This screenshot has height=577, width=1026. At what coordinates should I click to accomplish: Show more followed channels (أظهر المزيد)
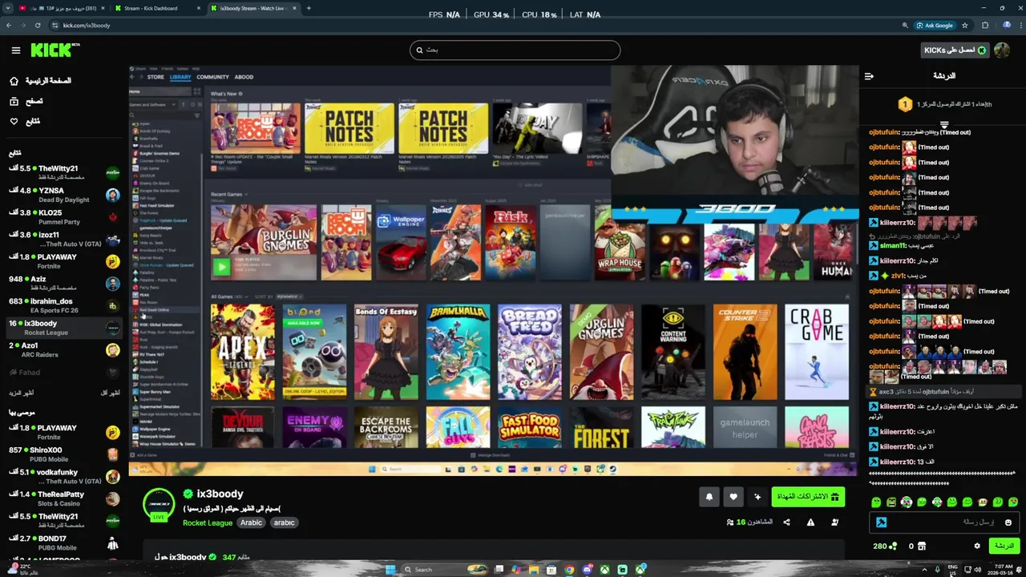pyautogui.click(x=22, y=393)
